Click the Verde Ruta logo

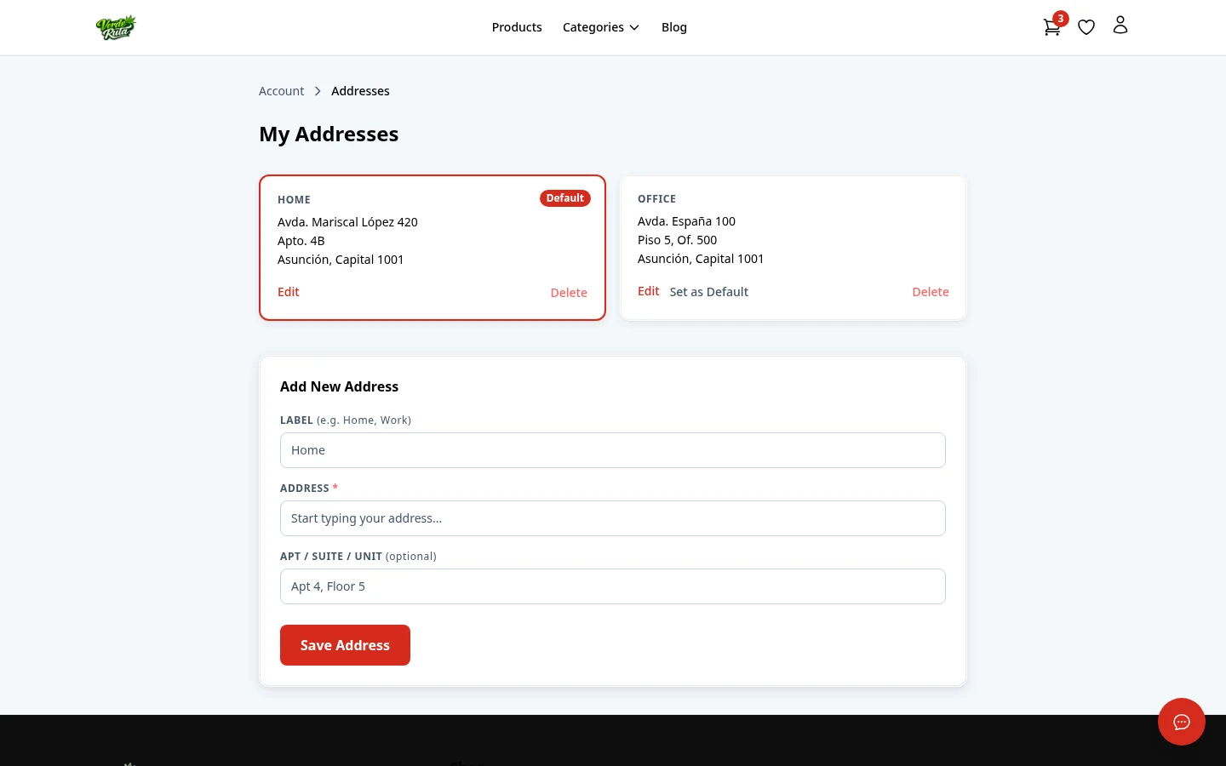pos(116,27)
